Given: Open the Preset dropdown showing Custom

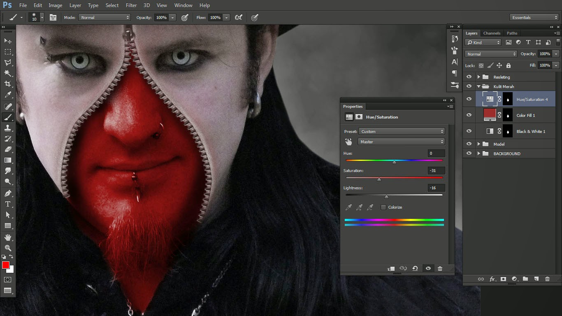Looking at the screenshot, I should [x=402, y=131].
